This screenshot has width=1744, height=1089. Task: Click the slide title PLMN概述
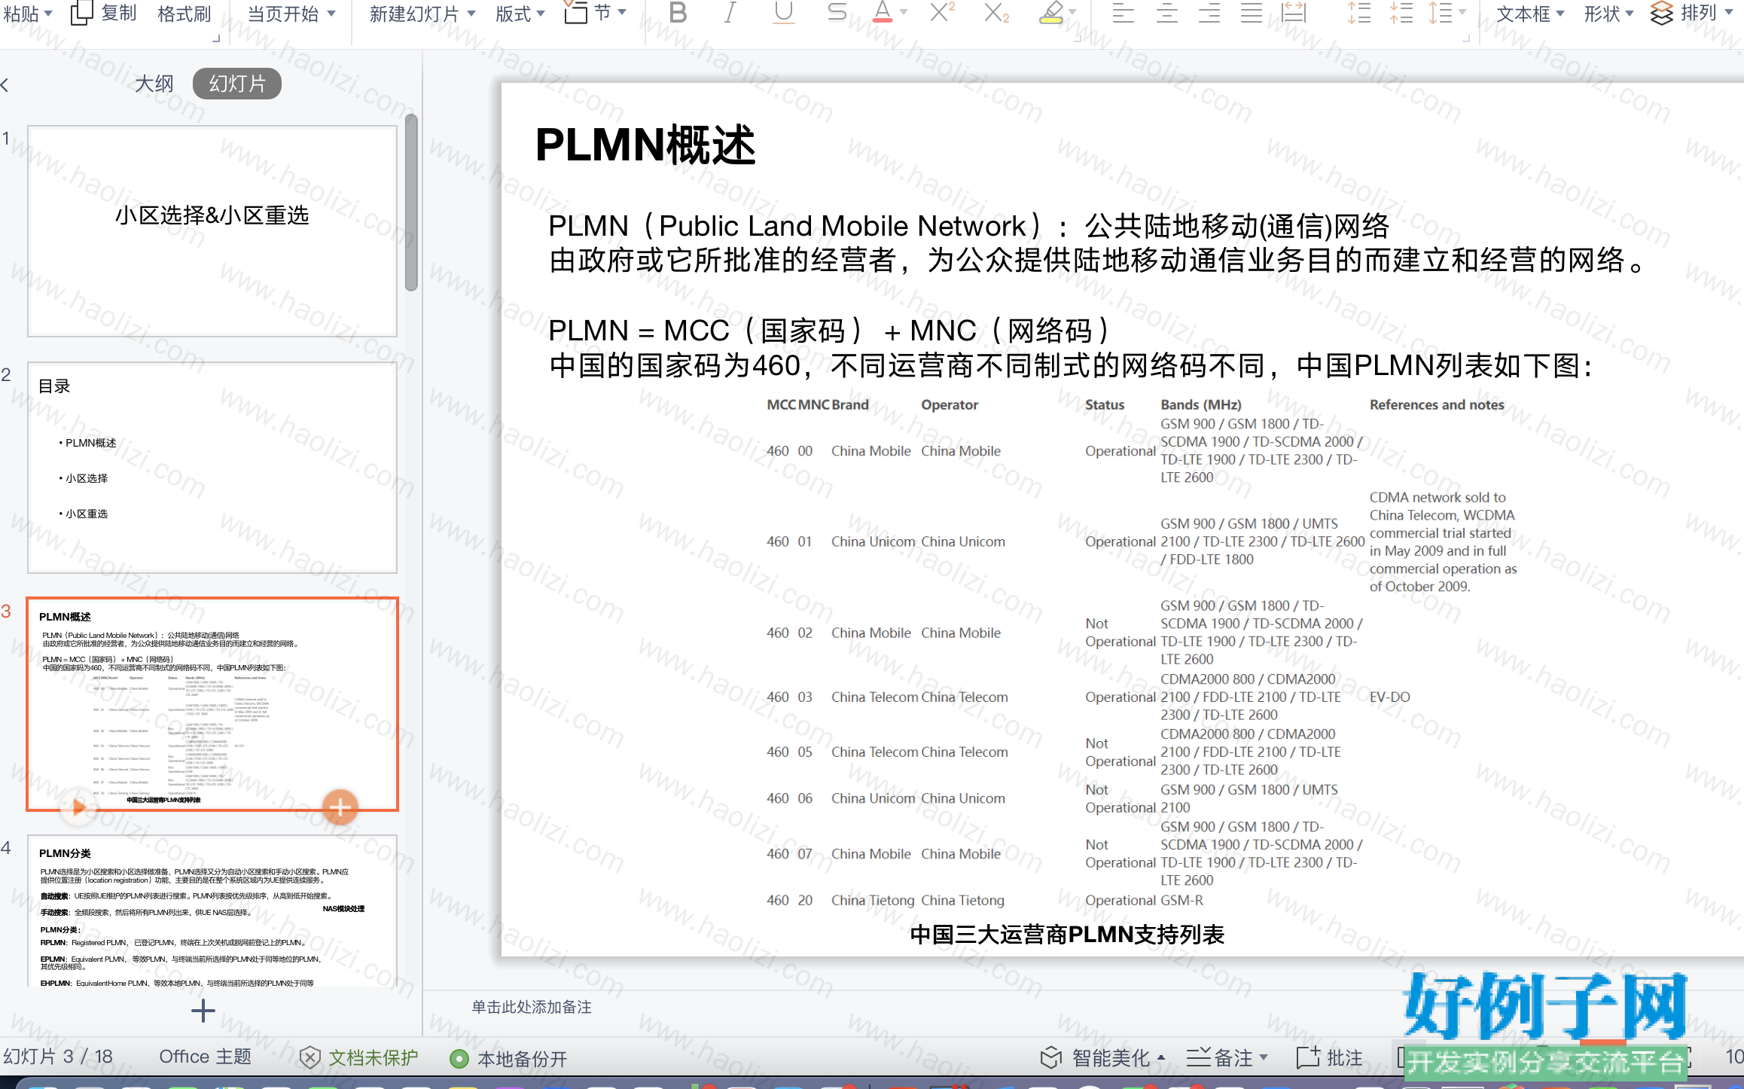pos(645,145)
